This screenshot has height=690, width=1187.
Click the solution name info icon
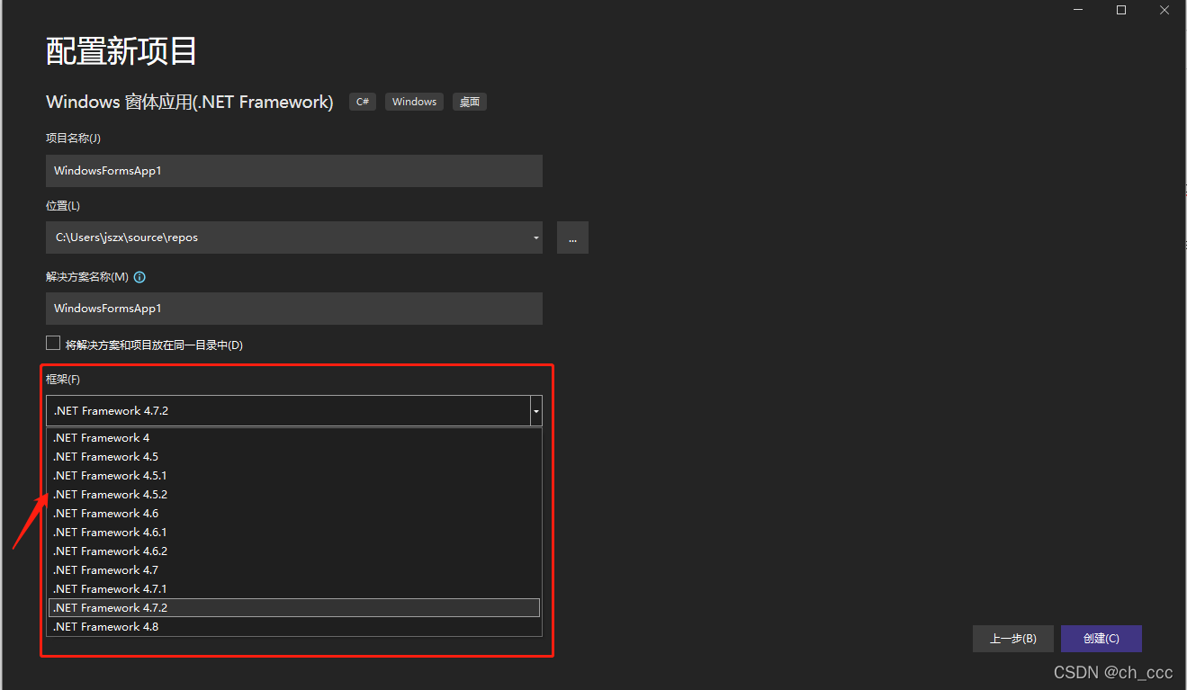[139, 277]
